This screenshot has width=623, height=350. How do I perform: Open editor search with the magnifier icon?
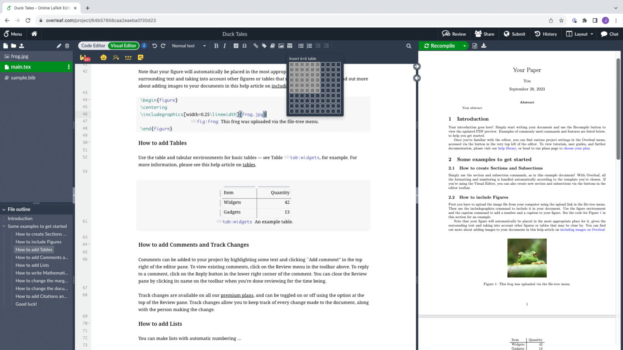(409, 46)
